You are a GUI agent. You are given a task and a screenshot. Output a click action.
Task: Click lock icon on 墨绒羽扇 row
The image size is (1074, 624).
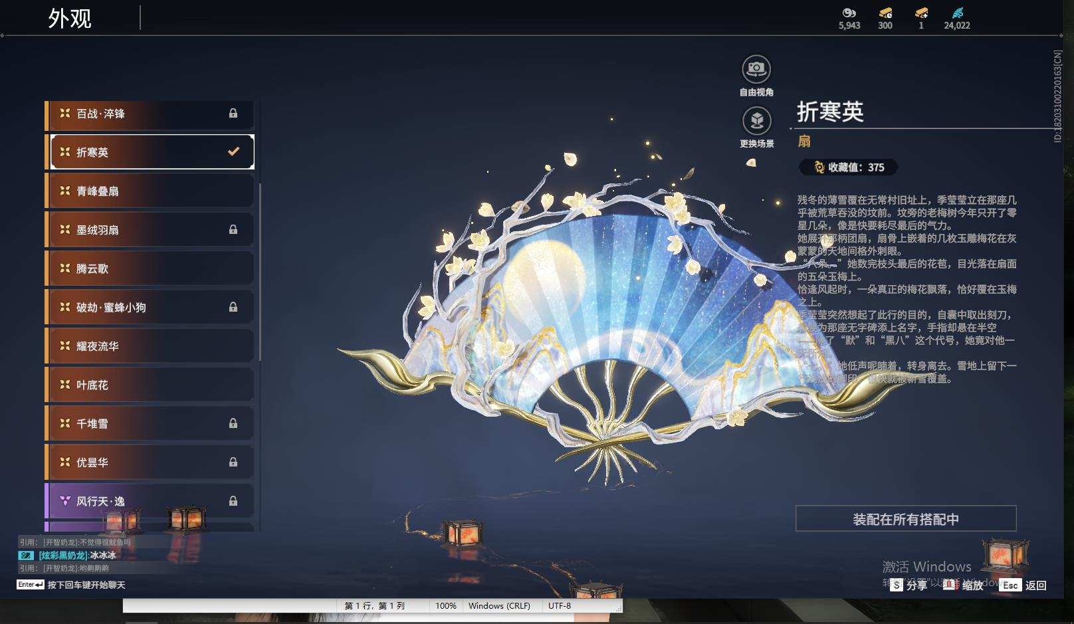click(233, 230)
